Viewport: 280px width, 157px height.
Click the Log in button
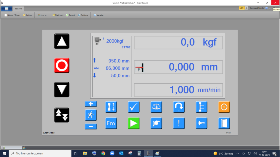42,15
